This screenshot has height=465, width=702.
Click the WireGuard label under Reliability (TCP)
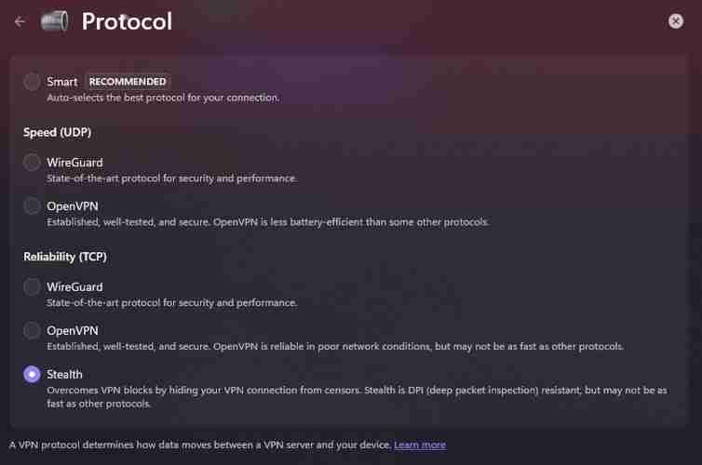[x=74, y=287]
